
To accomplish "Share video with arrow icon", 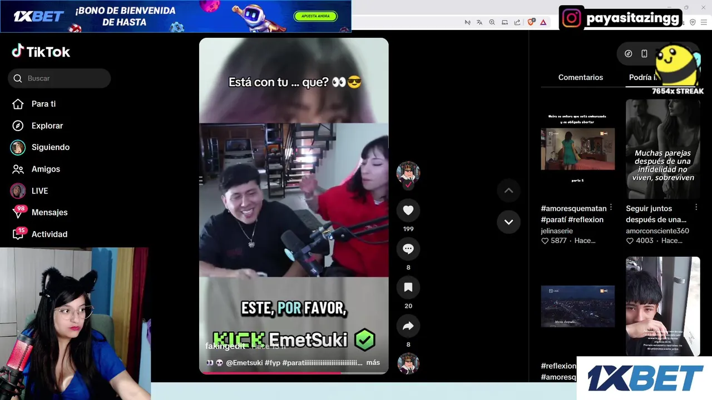I will point(408,326).
